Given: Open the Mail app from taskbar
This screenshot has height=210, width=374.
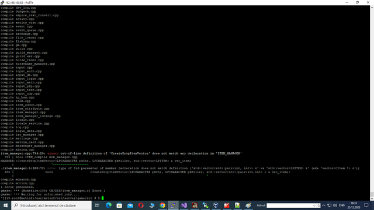Looking at the screenshot, I should pyautogui.click(x=130, y=205).
